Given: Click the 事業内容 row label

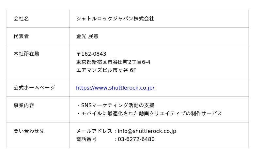Looking at the screenshot, I should (x=24, y=105).
